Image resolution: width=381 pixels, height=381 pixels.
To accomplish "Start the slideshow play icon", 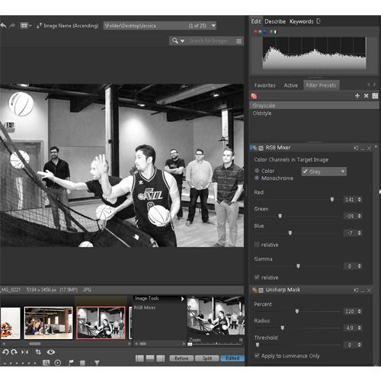I will pos(58,363).
